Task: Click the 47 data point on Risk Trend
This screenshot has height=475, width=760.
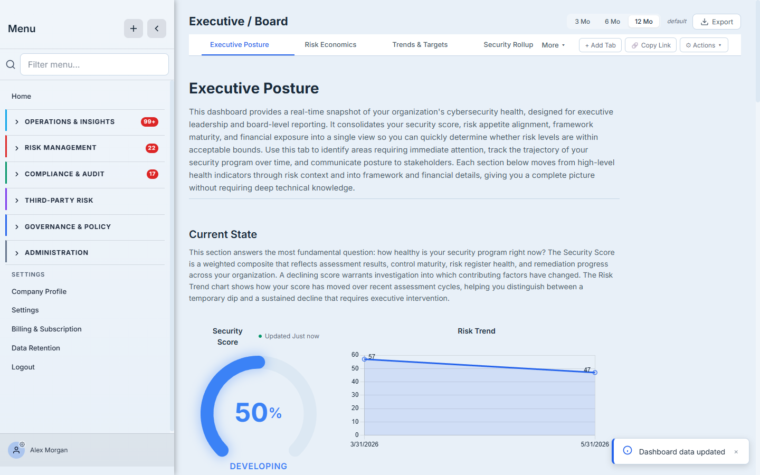Action: click(x=595, y=373)
